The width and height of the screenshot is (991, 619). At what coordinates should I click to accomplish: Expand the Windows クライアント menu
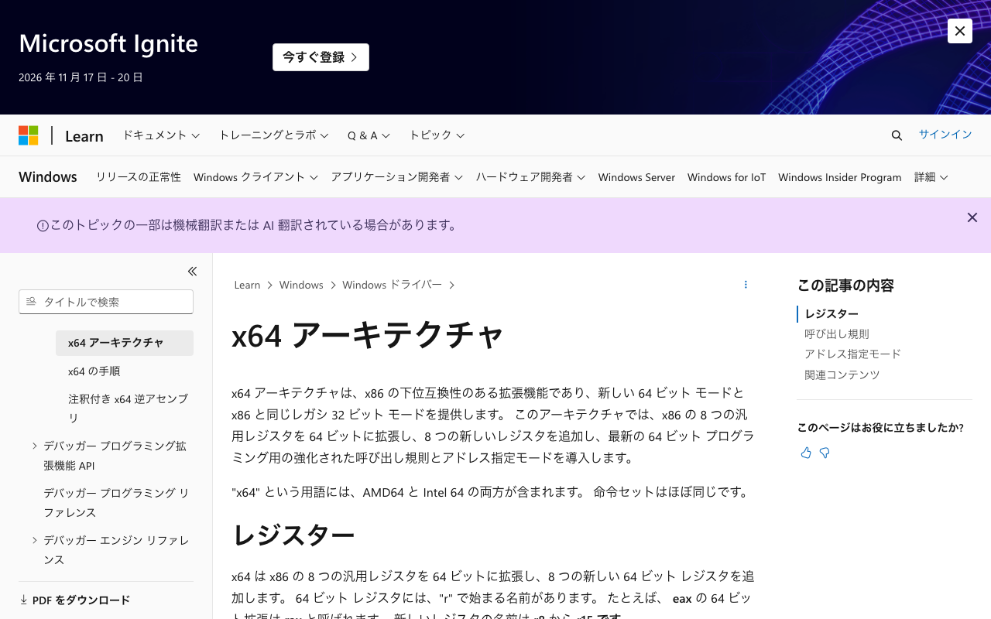click(x=255, y=177)
